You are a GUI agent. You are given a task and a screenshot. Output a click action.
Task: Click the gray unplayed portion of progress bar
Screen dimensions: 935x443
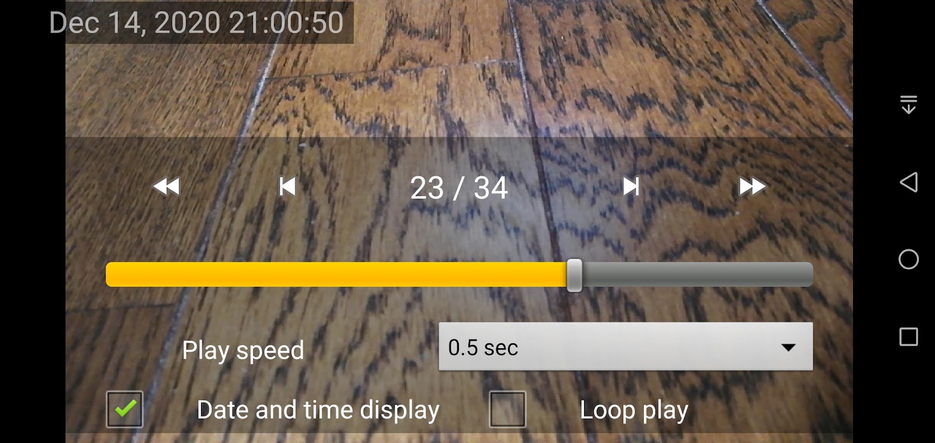(x=698, y=275)
